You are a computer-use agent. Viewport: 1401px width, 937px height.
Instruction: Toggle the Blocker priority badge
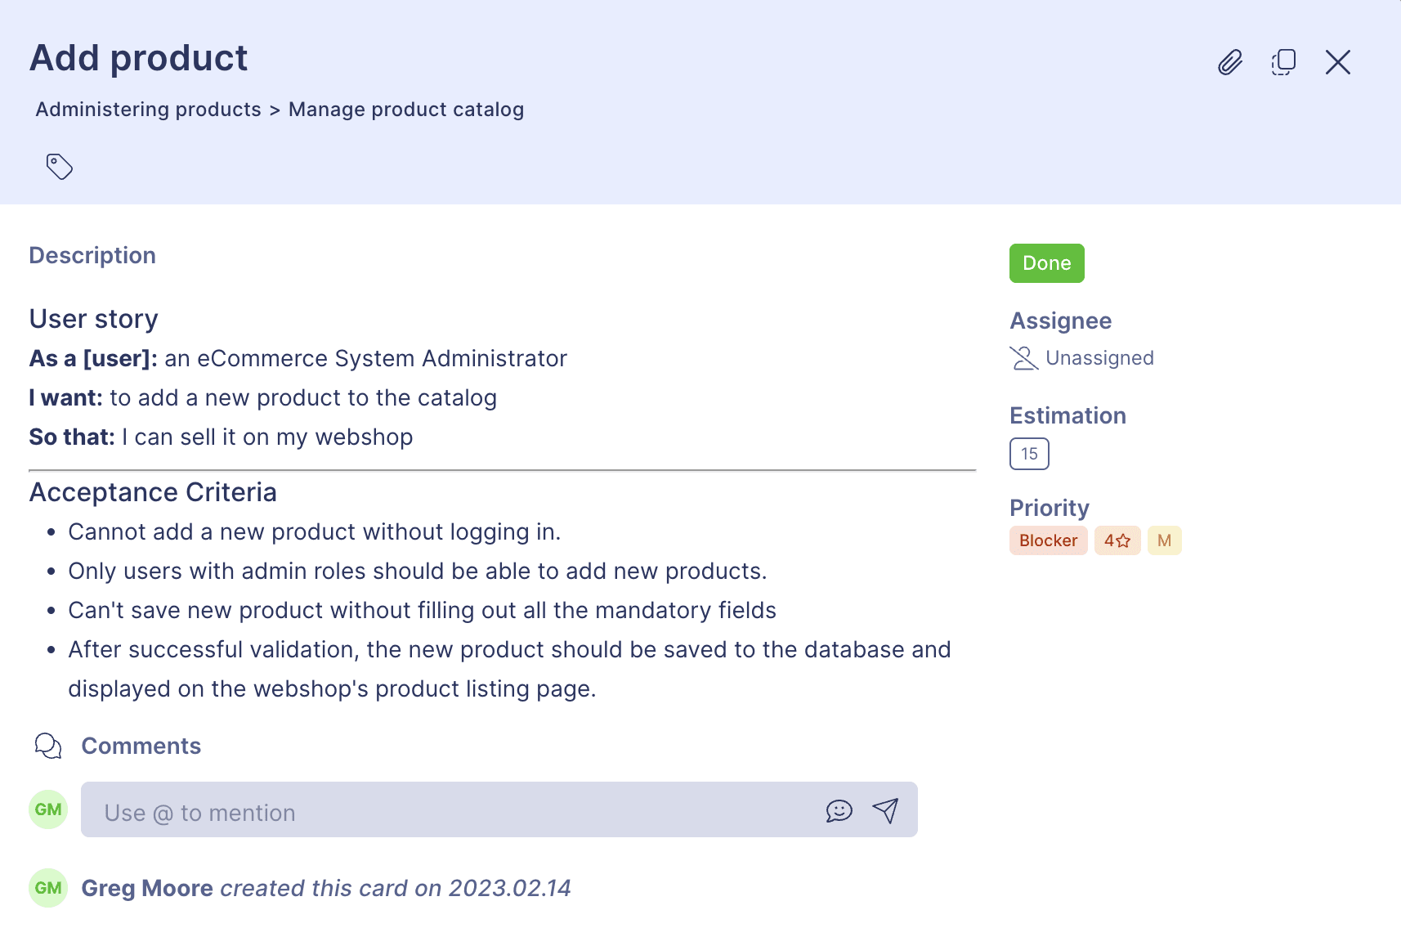(x=1048, y=540)
